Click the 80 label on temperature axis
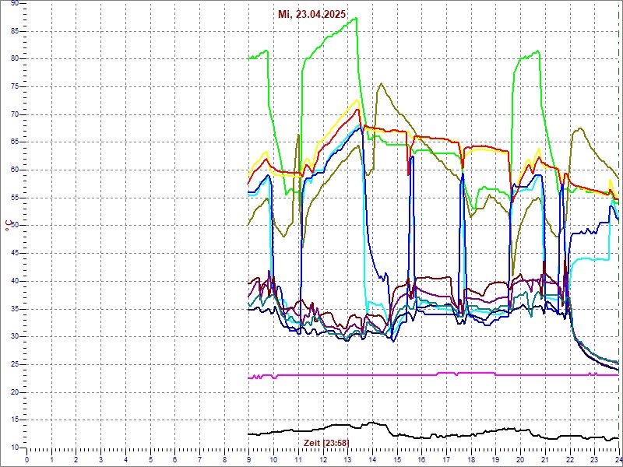 point(14,58)
